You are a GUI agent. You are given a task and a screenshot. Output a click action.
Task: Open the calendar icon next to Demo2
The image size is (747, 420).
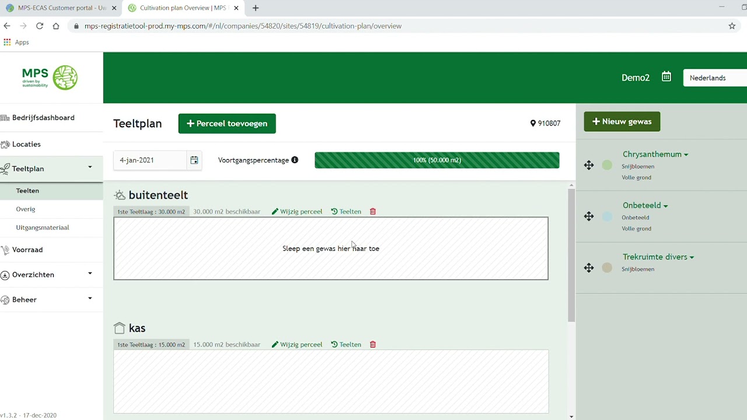click(666, 77)
